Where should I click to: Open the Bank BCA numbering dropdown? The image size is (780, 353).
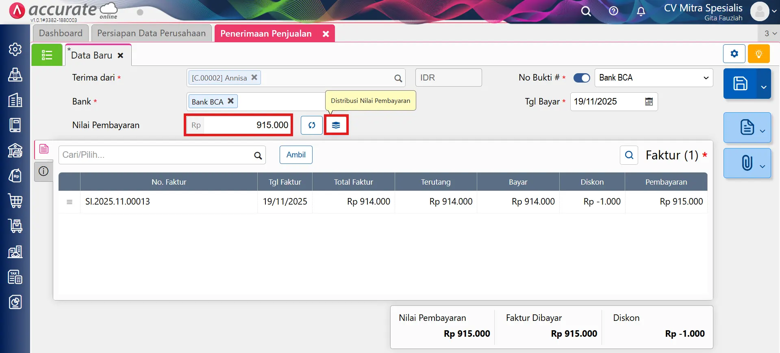pyautogui.click(x=653, y=78)
